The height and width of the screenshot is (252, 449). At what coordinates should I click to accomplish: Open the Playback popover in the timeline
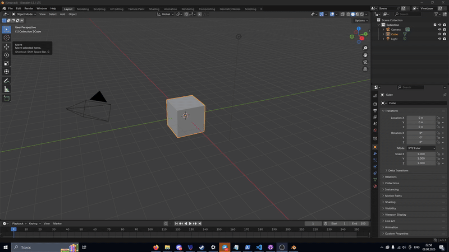coord(19,223)
